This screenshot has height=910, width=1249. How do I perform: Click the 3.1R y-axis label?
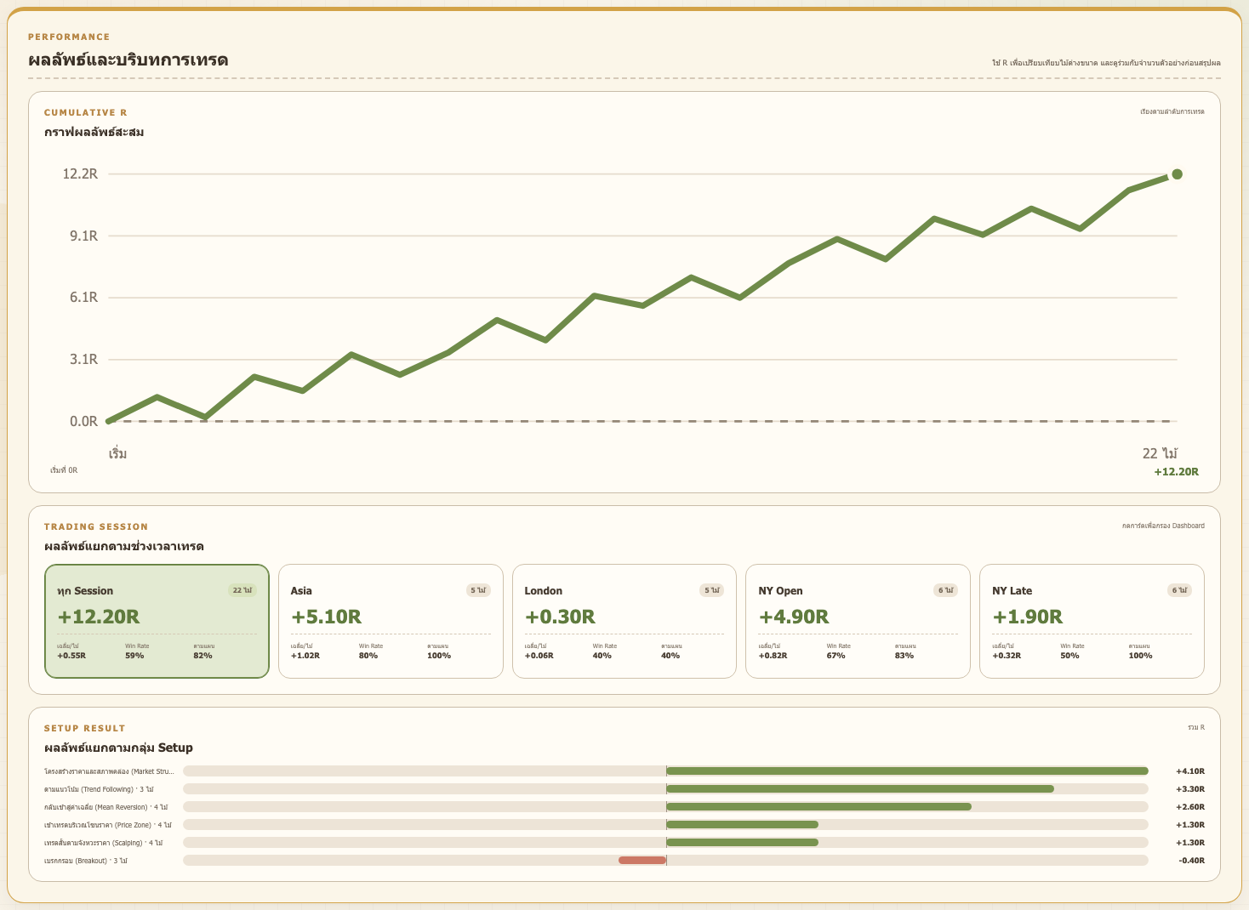click(83, 360)
